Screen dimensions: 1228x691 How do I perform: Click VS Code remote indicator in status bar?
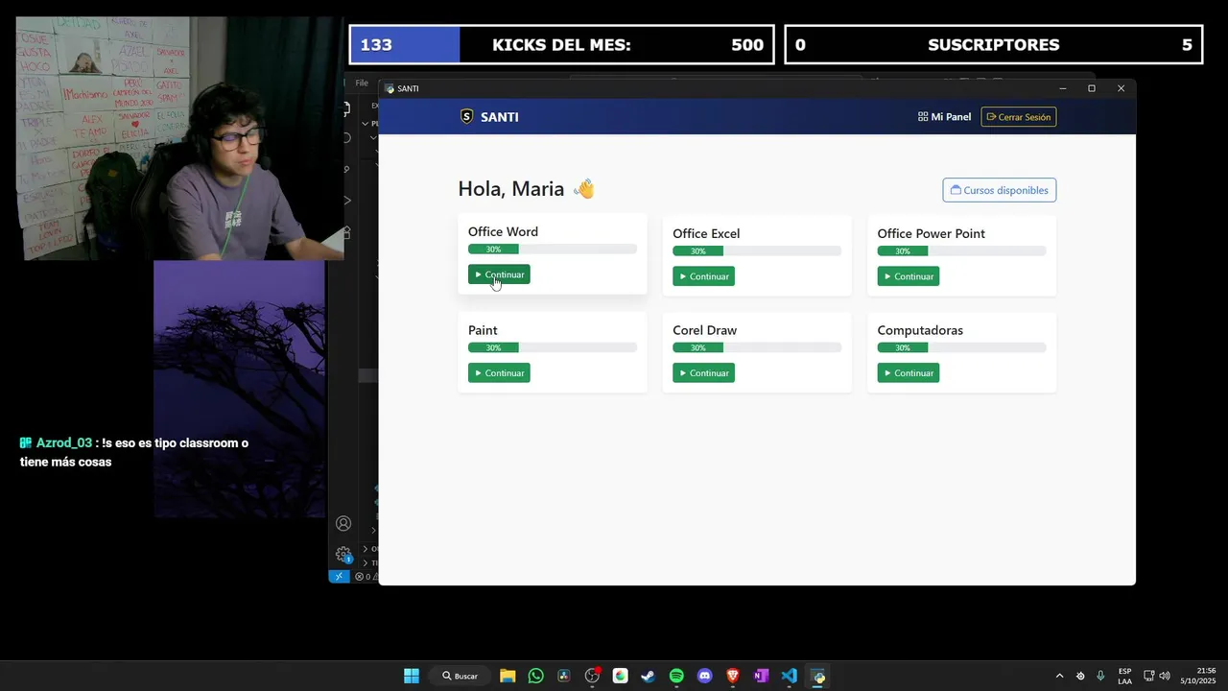[339, 577]
